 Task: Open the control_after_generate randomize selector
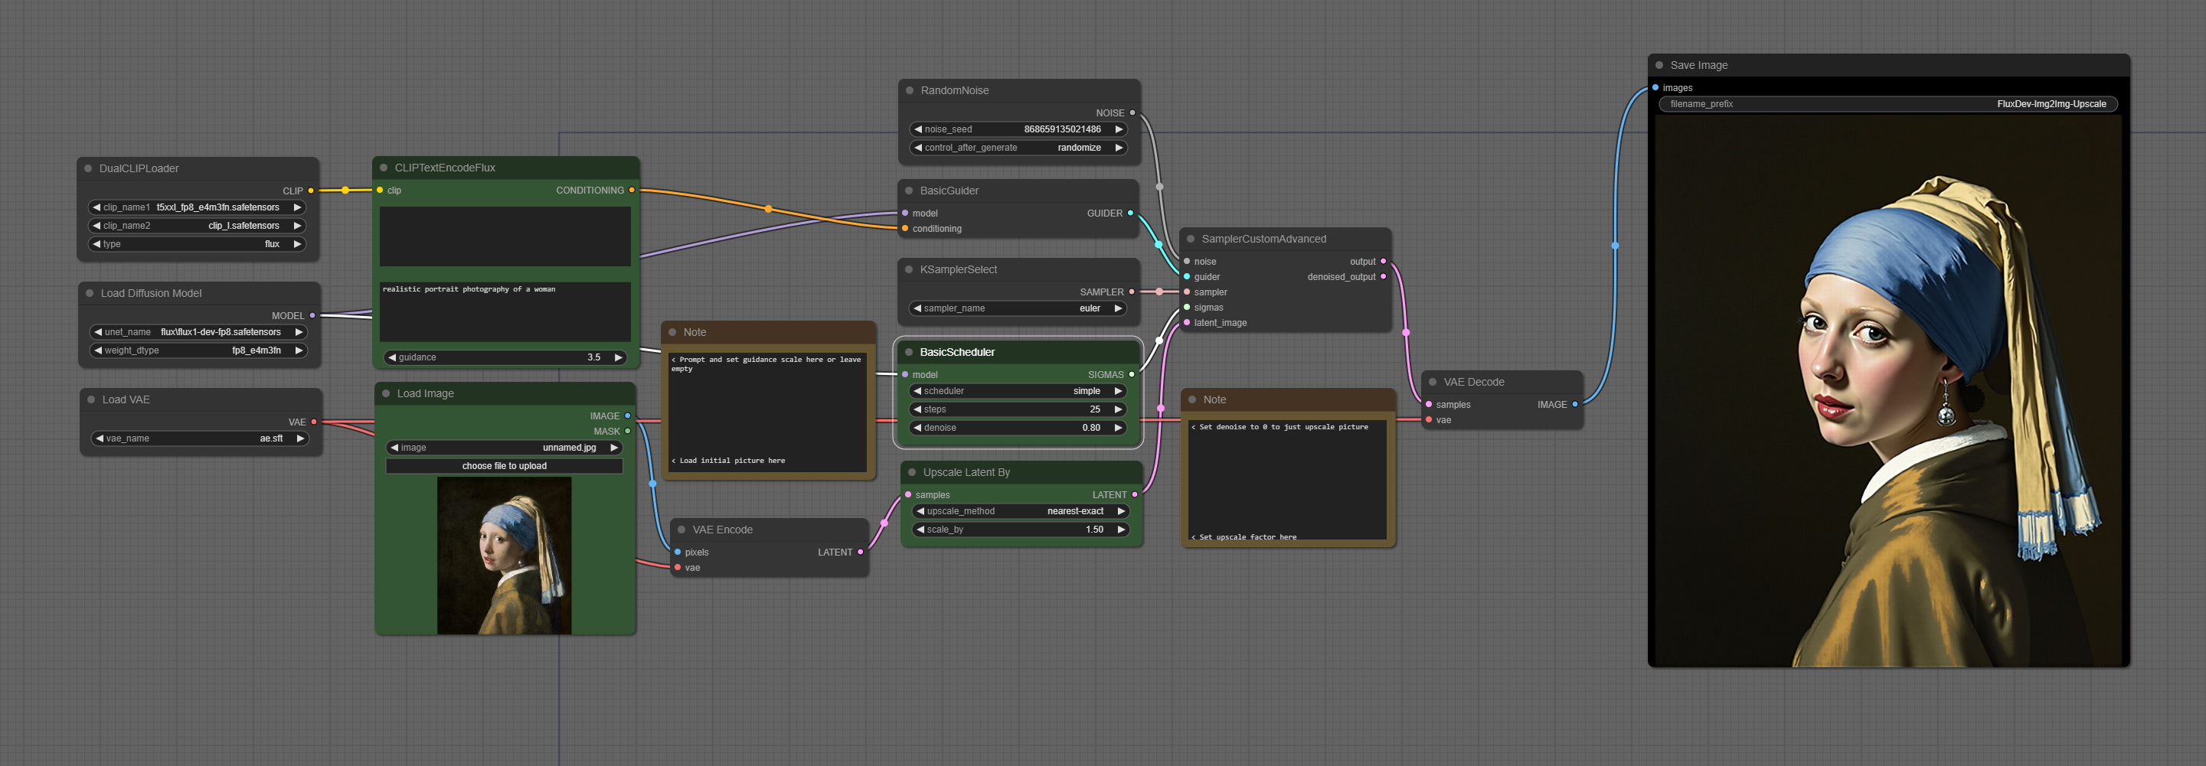click(1018, 147)
